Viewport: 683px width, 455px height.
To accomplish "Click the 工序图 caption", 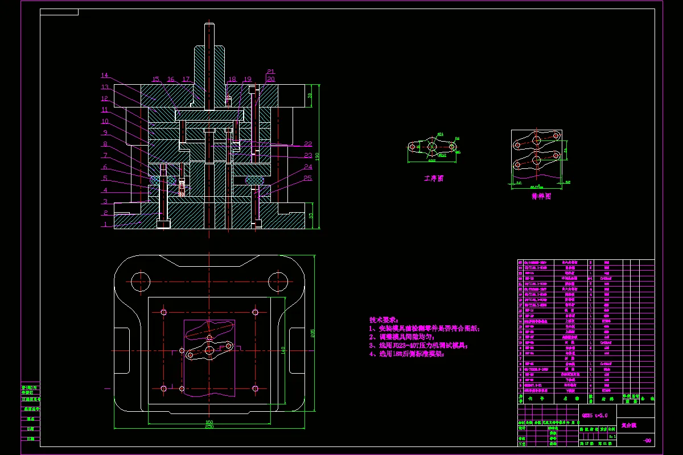I will tap(434, 178).
